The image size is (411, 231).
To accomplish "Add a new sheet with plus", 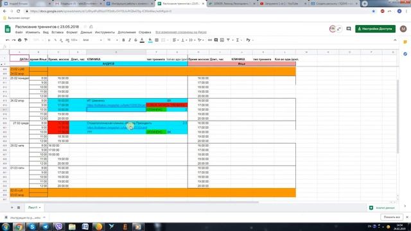I will [12, 207].
